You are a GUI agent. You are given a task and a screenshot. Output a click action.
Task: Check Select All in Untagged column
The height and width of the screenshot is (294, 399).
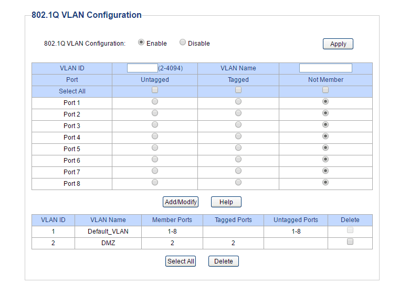coord(155,90)
